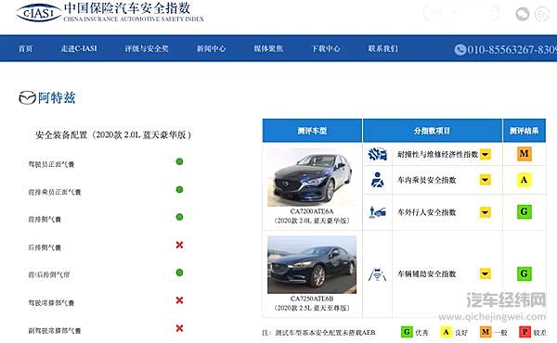Click the green dot for 前排乘员正面气囊

pyautogui.click(x=179, y=190)
